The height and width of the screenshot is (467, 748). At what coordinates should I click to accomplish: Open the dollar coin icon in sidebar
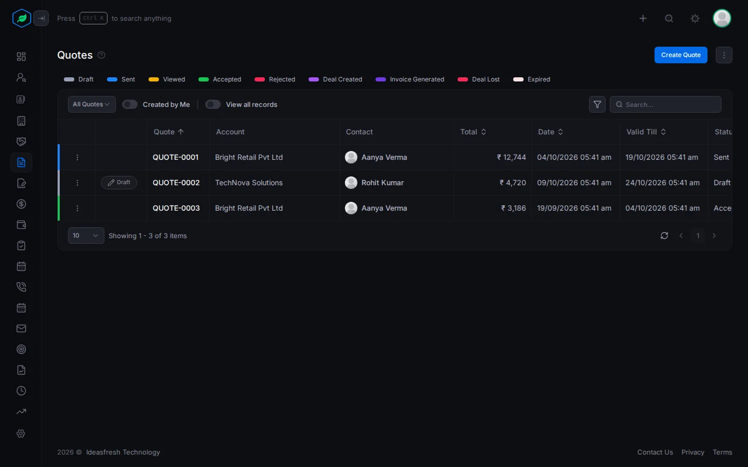point(21,204)
